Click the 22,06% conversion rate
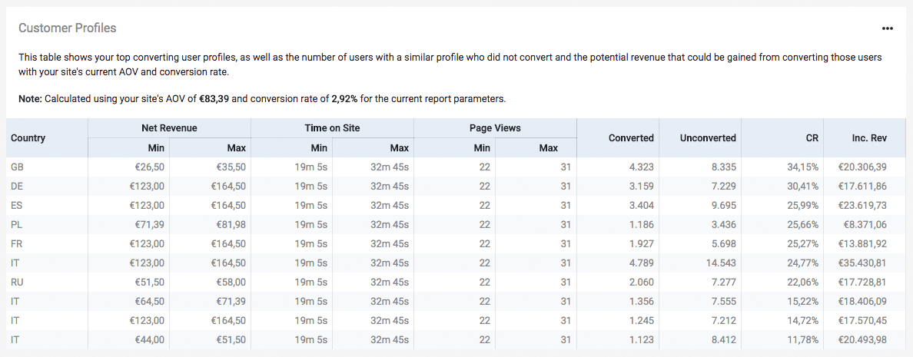 coord(804,282)
